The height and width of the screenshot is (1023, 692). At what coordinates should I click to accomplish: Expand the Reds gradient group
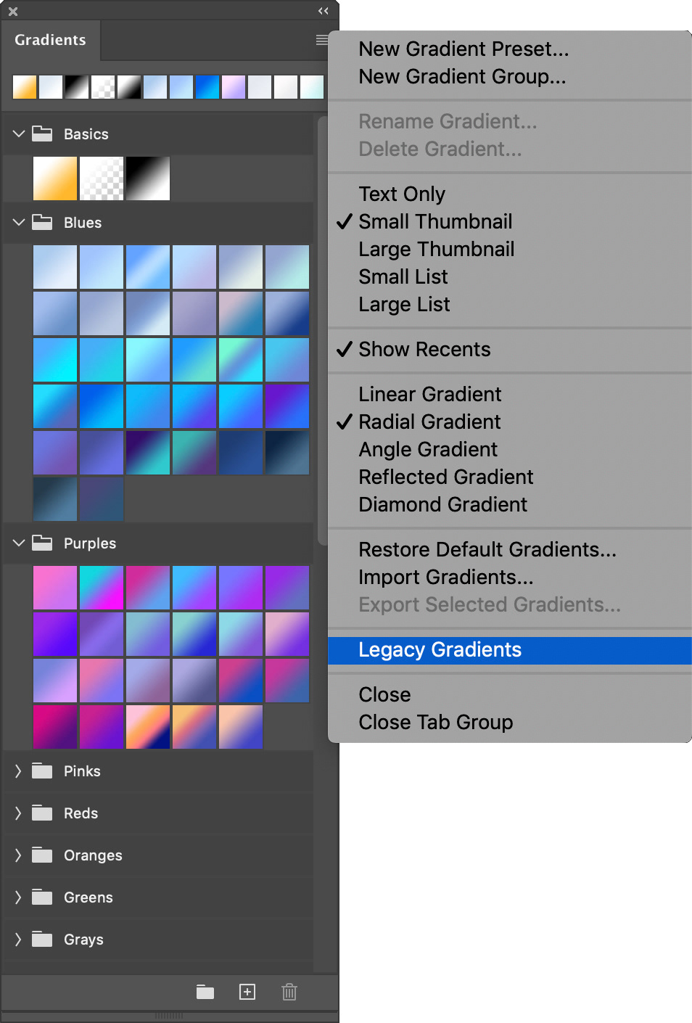19,813
